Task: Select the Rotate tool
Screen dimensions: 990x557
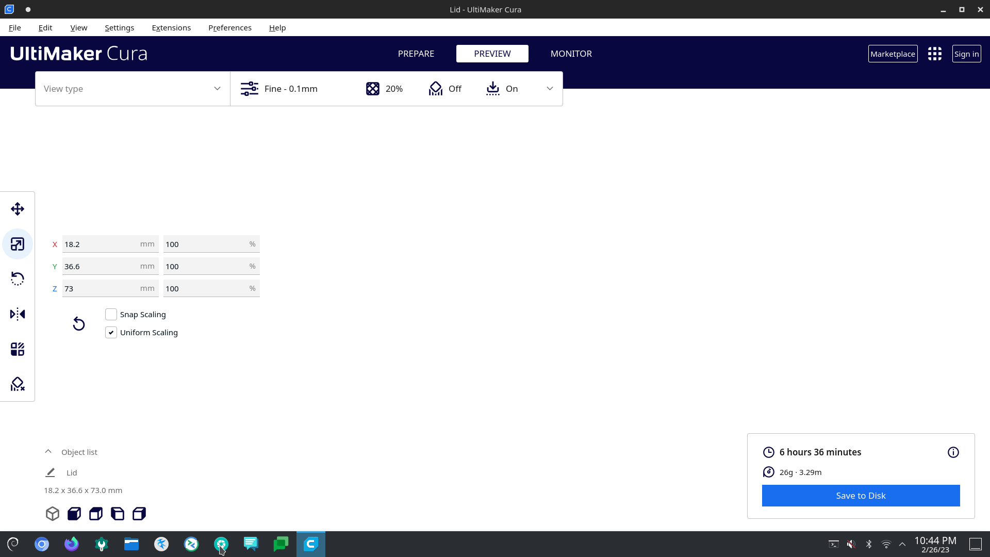Action: point(17,278)
